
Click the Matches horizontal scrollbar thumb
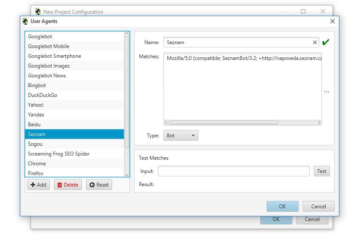pos(223,122)
